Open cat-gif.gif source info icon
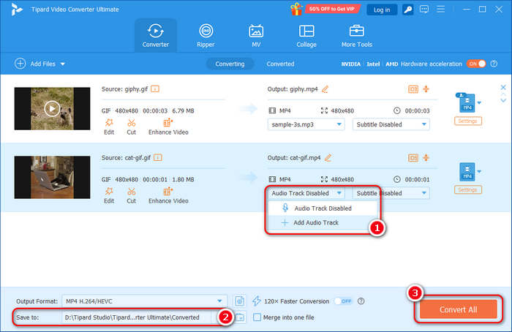512x332 pixels. (x=158, y=158)
